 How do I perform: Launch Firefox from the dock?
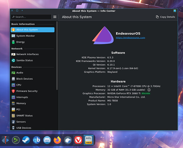(x=57, y=140)
